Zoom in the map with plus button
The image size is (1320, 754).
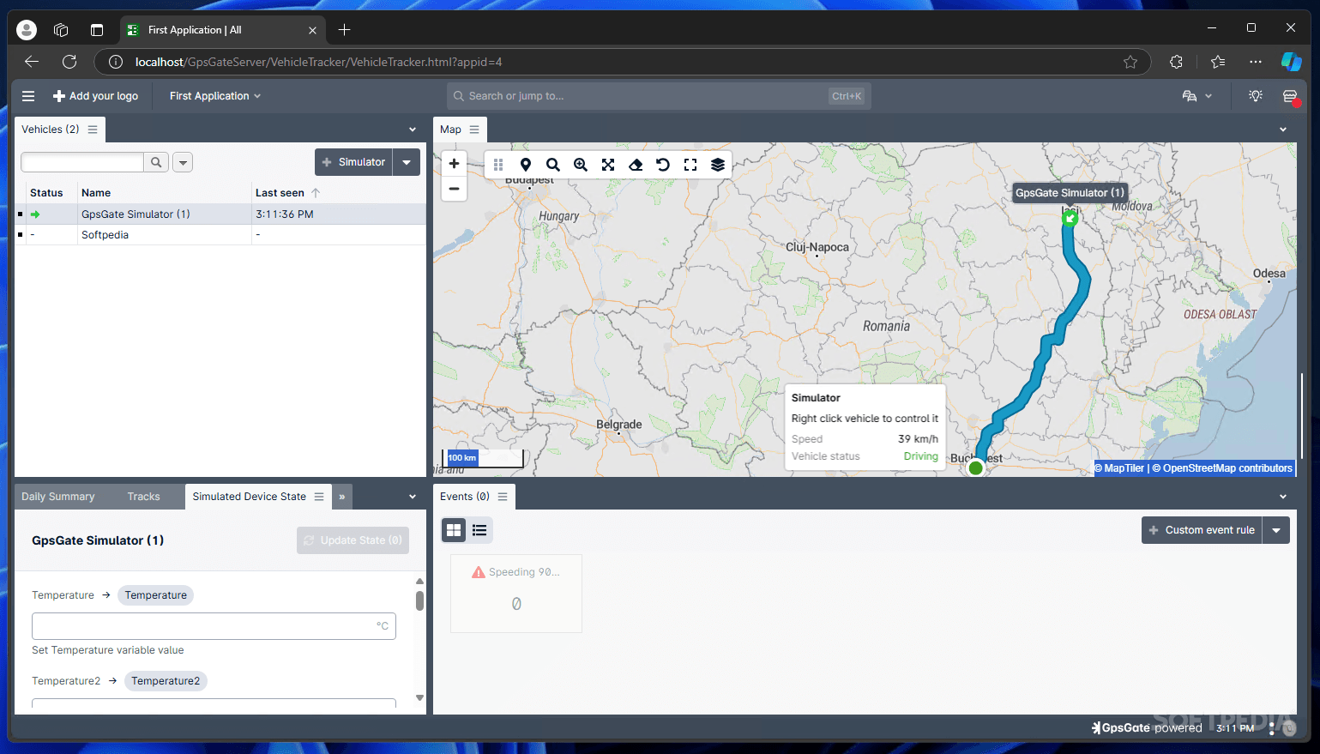point(454,164)
